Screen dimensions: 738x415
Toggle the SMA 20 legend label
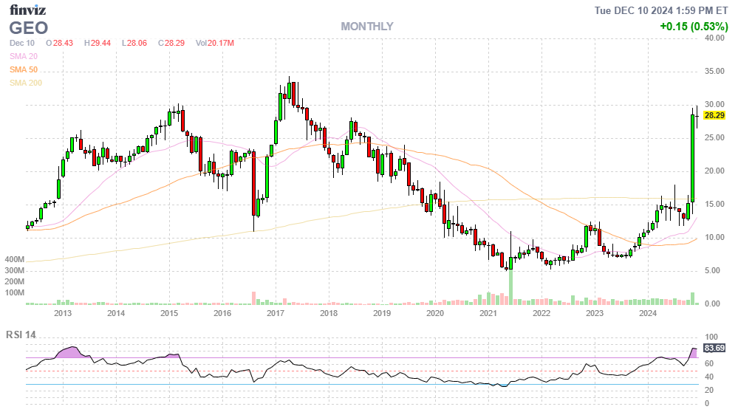pyautogui.click(x=24, y=56)
